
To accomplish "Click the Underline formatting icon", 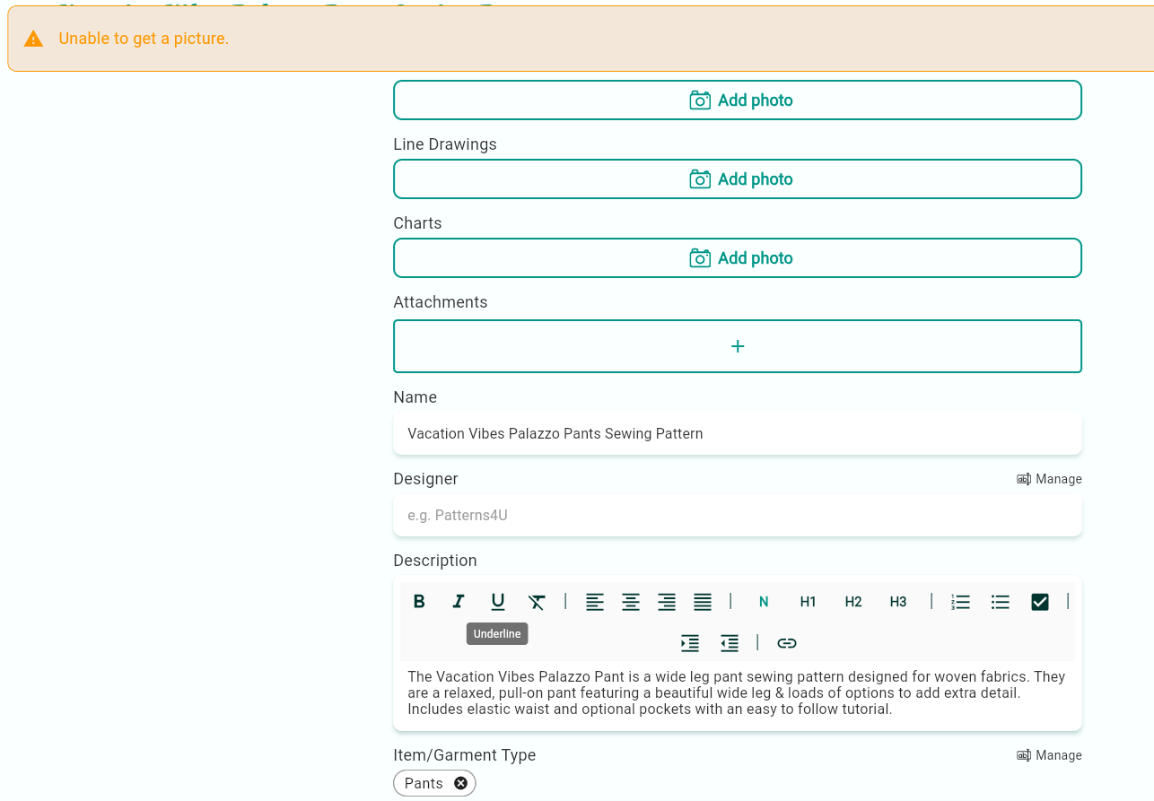I will click(x=498, y=602).
